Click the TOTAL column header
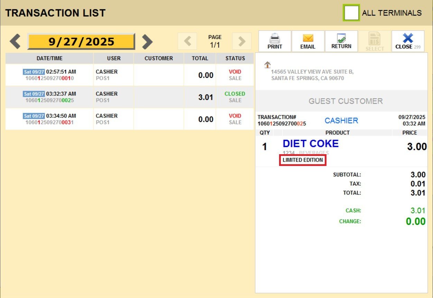This screenshot has width=433, height=298. (x=200, y=58)
